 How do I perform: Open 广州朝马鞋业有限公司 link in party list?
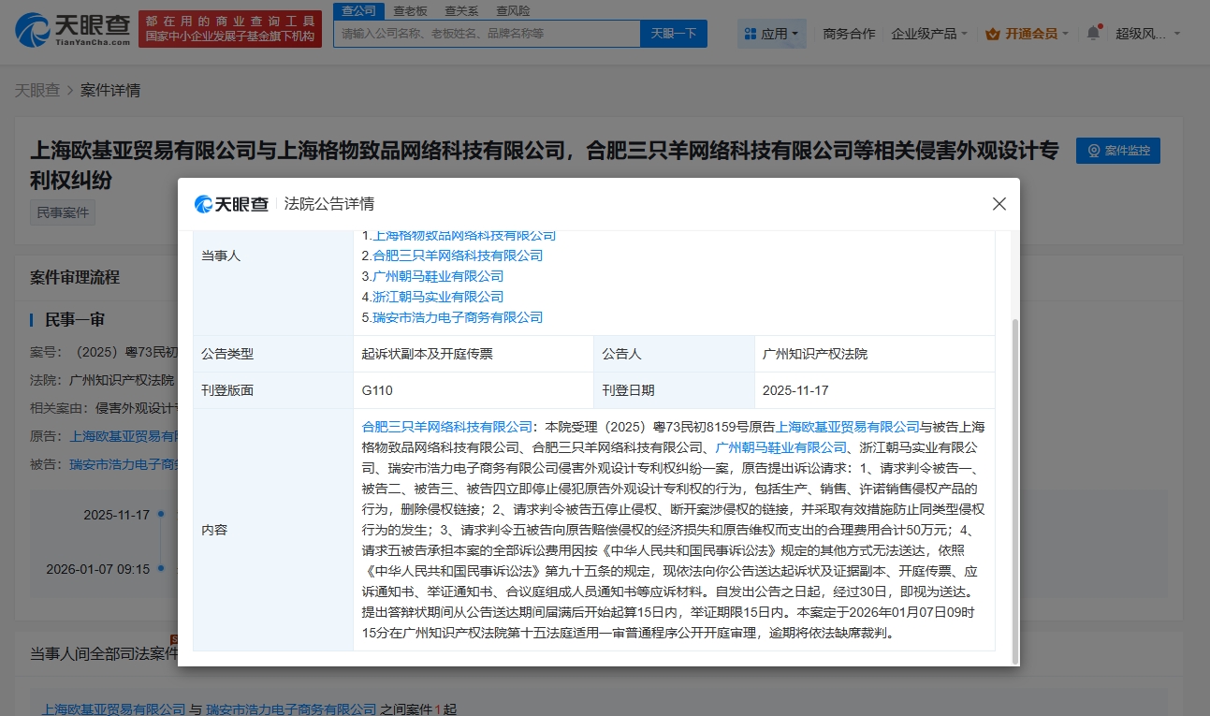click(438, 276)
